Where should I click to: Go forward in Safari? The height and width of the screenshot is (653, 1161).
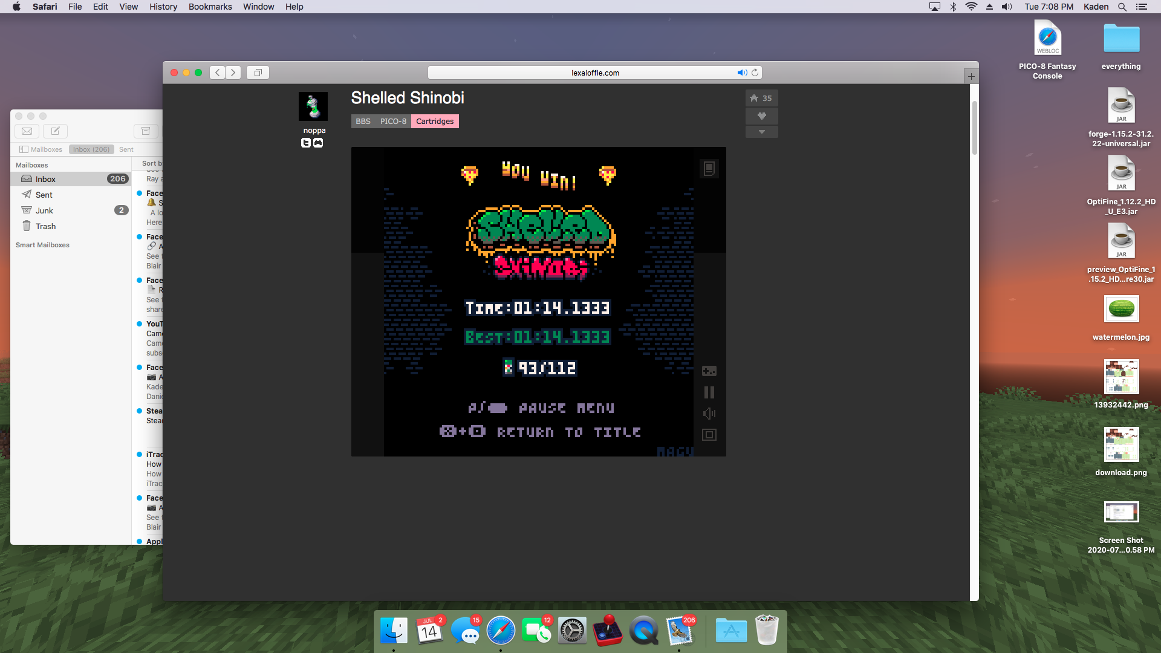tap(233, 73)
